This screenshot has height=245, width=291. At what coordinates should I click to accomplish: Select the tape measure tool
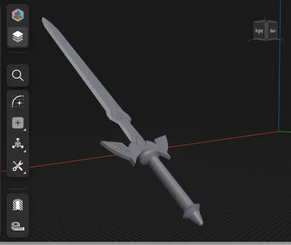pos(18,227)
